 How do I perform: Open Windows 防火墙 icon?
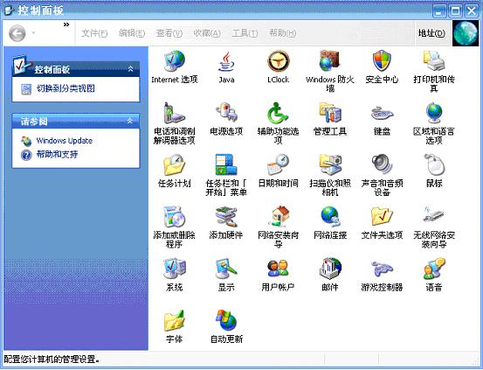(x=329, y=61)
